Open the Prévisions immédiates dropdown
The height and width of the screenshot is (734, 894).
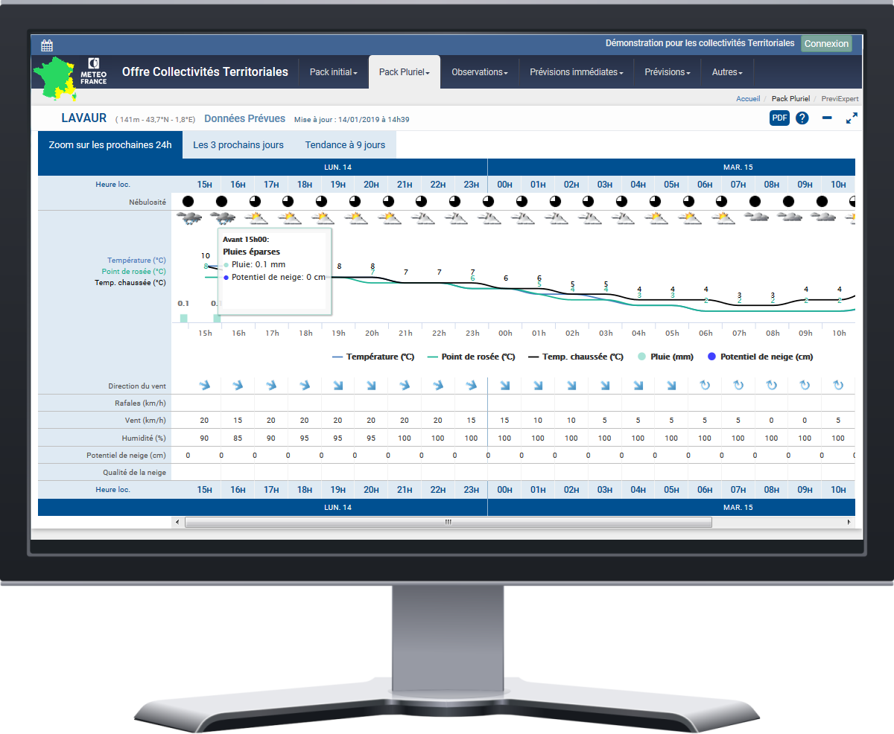(x=576, y=72)
